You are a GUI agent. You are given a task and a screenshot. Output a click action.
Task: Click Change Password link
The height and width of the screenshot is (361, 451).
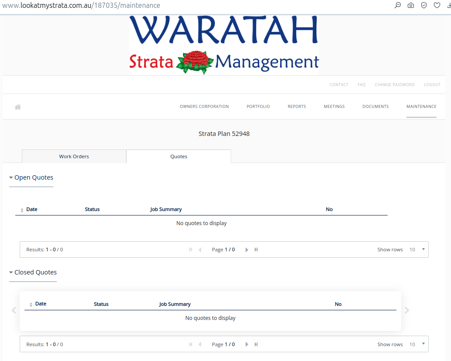tap(395, 85)
